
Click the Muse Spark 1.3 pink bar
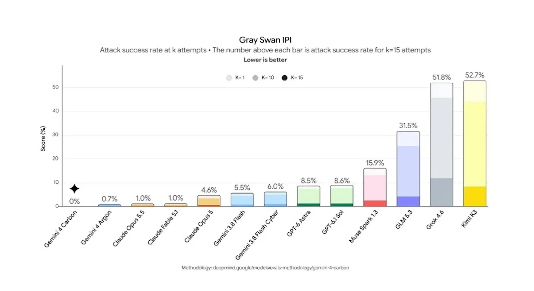click(375, 187)
